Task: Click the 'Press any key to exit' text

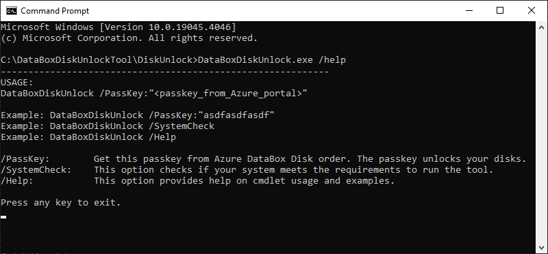Action: (x=61, y=203)
